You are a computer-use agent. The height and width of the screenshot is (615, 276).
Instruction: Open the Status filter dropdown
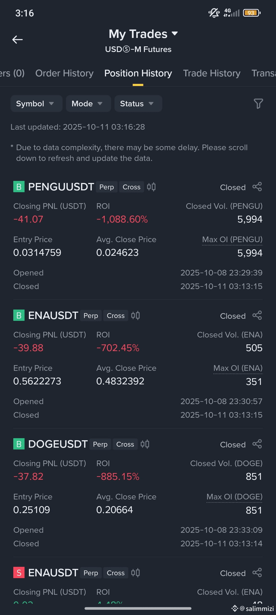coord(138,104)
